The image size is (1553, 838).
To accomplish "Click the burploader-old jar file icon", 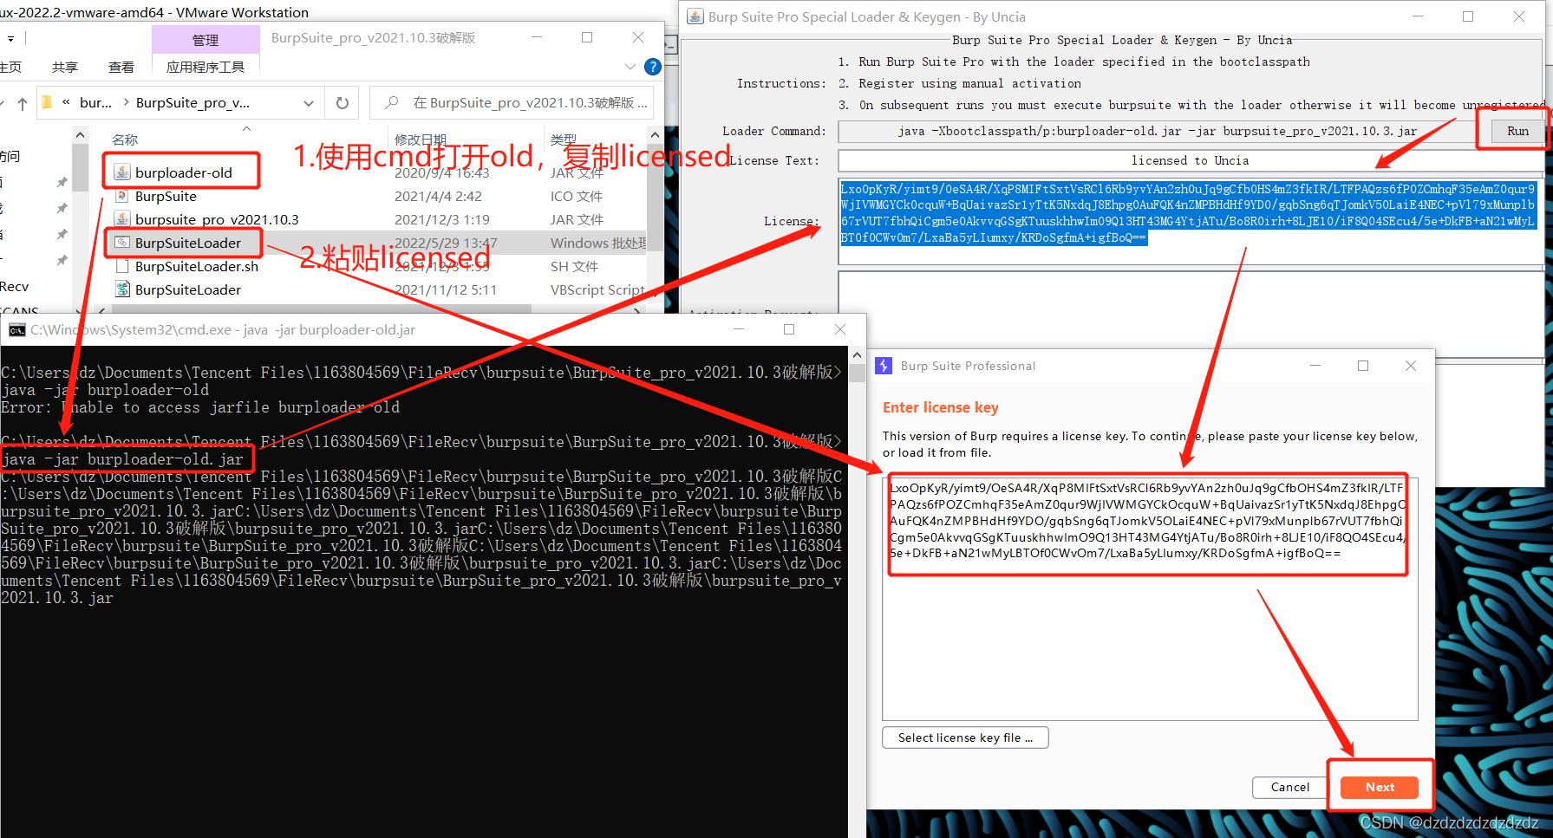I will point(122,172).
